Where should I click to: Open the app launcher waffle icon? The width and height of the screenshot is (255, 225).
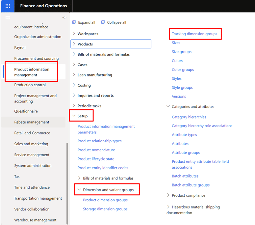[8, 6]
